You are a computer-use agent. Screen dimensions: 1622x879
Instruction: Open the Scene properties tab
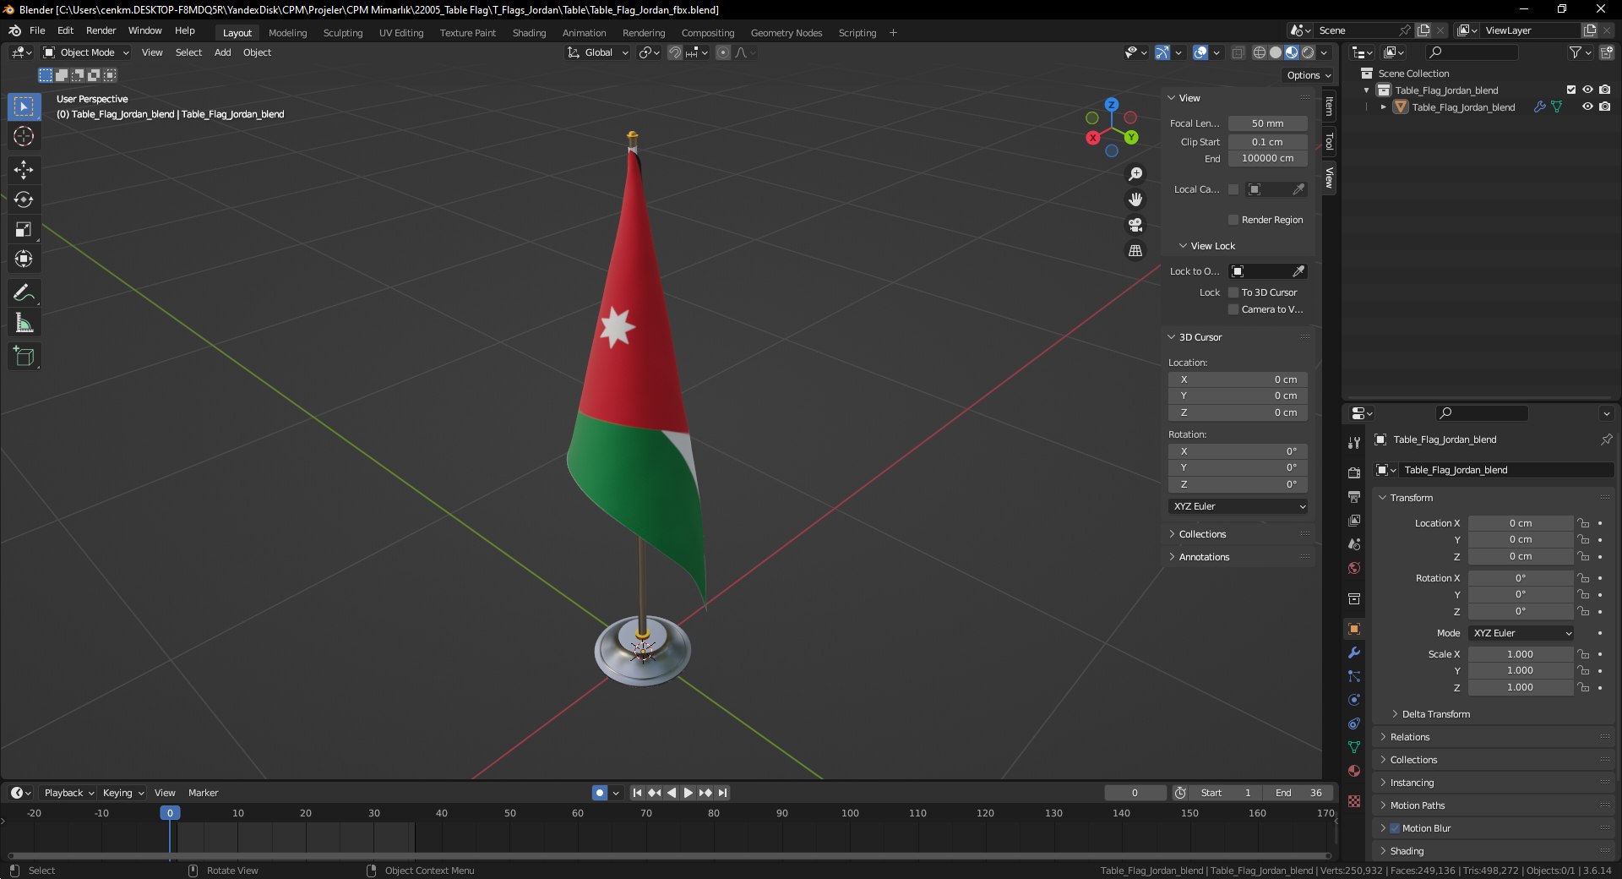1354,543
